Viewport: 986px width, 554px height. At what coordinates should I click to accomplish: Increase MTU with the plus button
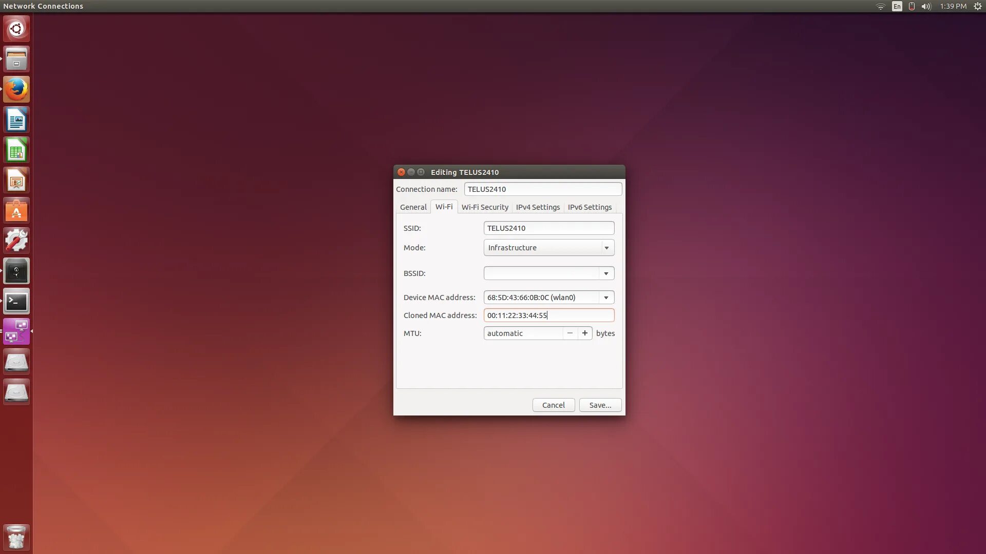(x=584, y=333)
